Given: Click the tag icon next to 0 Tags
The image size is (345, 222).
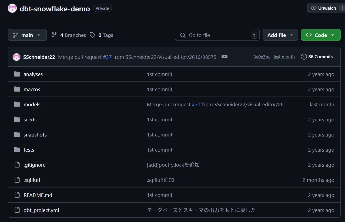Looking at the screenshot, I should coord(93,35).
